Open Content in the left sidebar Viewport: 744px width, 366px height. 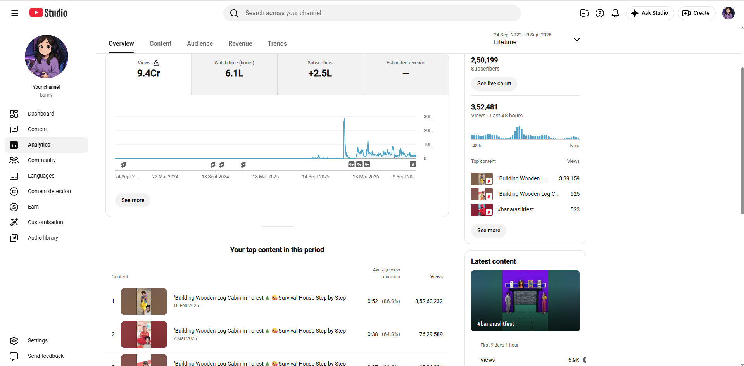[x=47, y=129]
